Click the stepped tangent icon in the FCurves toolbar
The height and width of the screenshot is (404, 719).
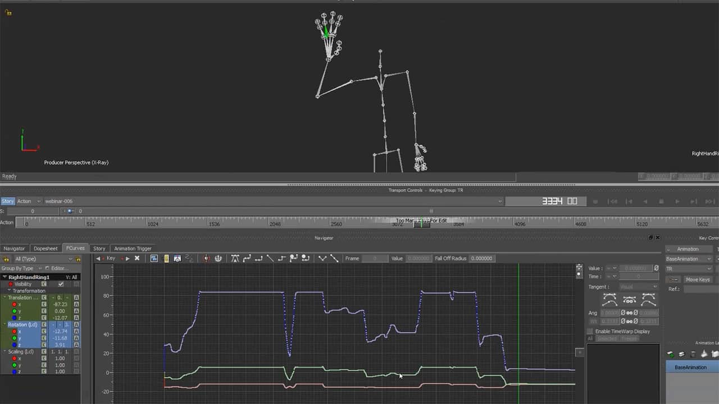(281, 258)
